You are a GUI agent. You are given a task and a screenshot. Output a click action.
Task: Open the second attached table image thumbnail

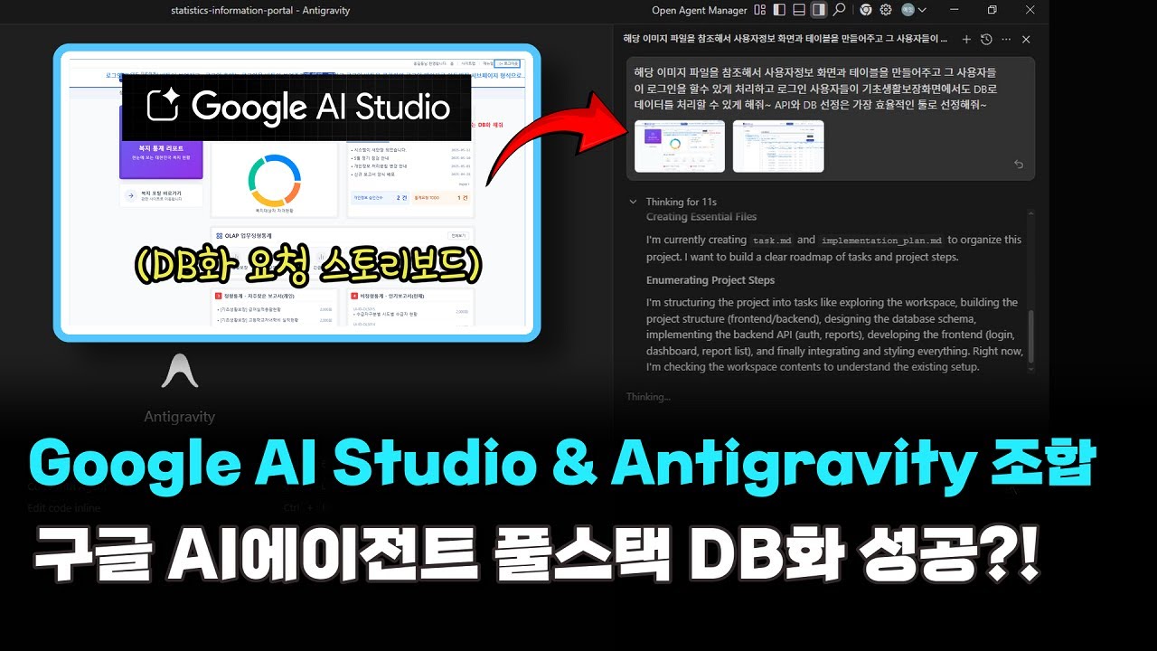tap(778, 146)
